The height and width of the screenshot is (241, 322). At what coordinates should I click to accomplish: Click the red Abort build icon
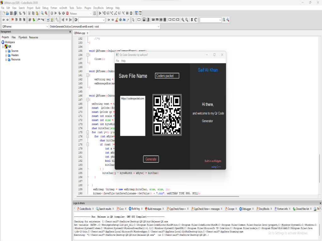coord(67,13)
